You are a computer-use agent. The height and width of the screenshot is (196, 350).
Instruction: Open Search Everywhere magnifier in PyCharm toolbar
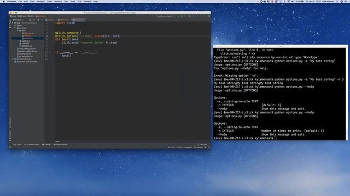pyautogui.click(x=209, y=16)
